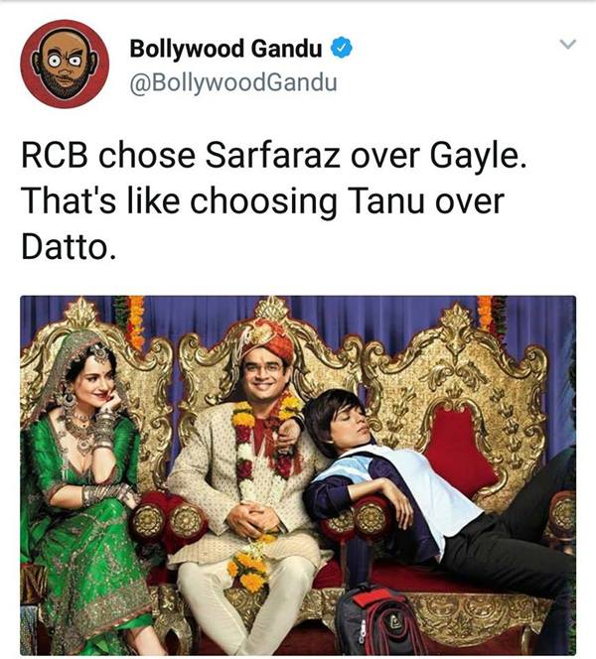
Task: Click the word "Gayle." in tweet
Action: 478,158
